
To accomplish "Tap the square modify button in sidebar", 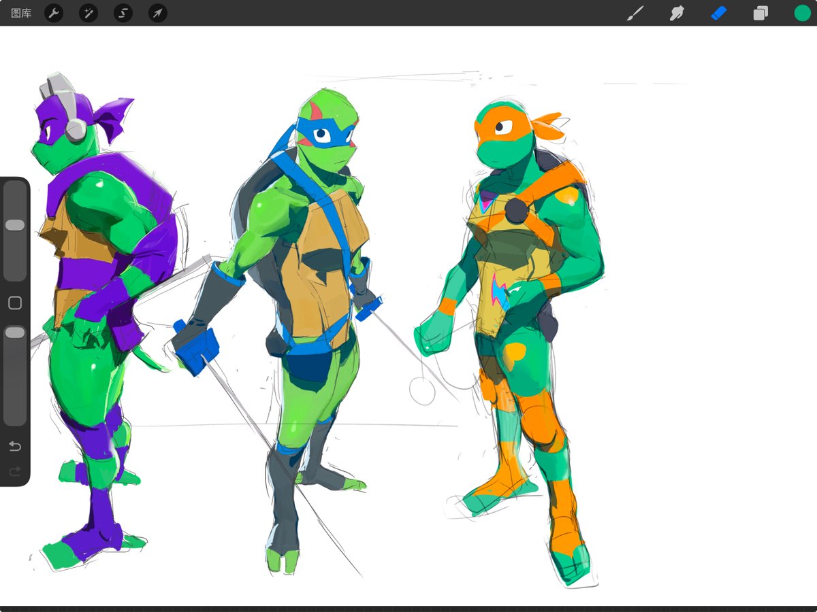I will pos(15,303).
